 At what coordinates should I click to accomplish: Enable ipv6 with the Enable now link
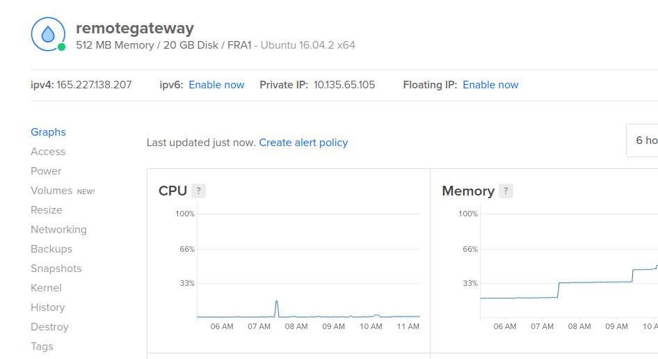(216, 85)
